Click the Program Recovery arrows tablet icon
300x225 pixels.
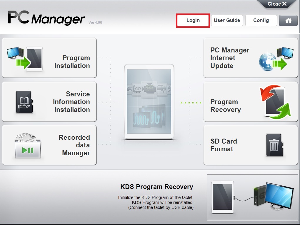click(275, 102)
